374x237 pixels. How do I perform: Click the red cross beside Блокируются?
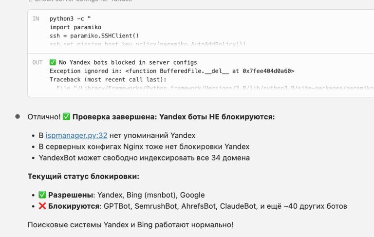click(x=42, y=206)
